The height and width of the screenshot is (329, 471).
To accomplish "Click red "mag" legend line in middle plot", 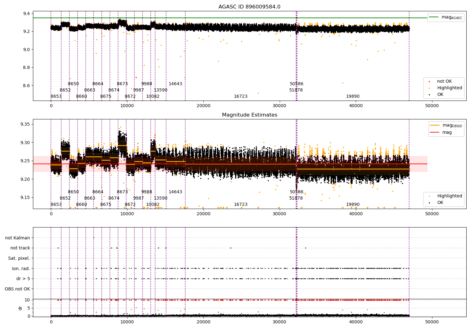I will [435, 133].
